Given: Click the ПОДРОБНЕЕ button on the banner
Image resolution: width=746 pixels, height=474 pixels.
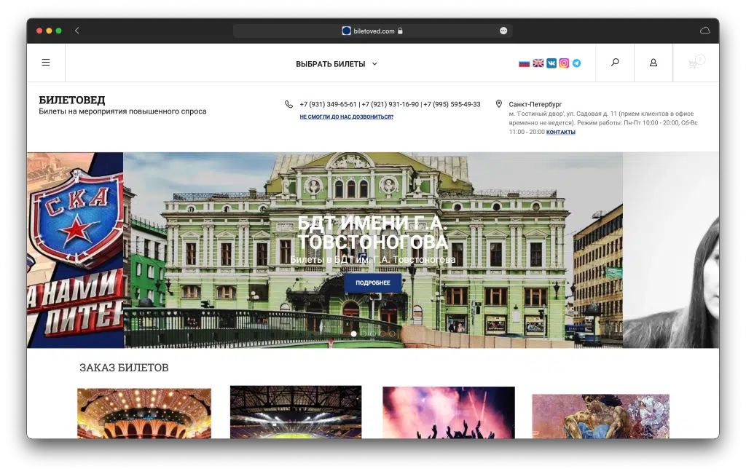Looking at the screenshot, I should 373,283.
